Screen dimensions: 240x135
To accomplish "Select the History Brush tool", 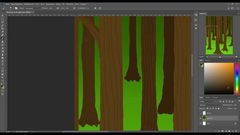I will [x=3, y=45].
